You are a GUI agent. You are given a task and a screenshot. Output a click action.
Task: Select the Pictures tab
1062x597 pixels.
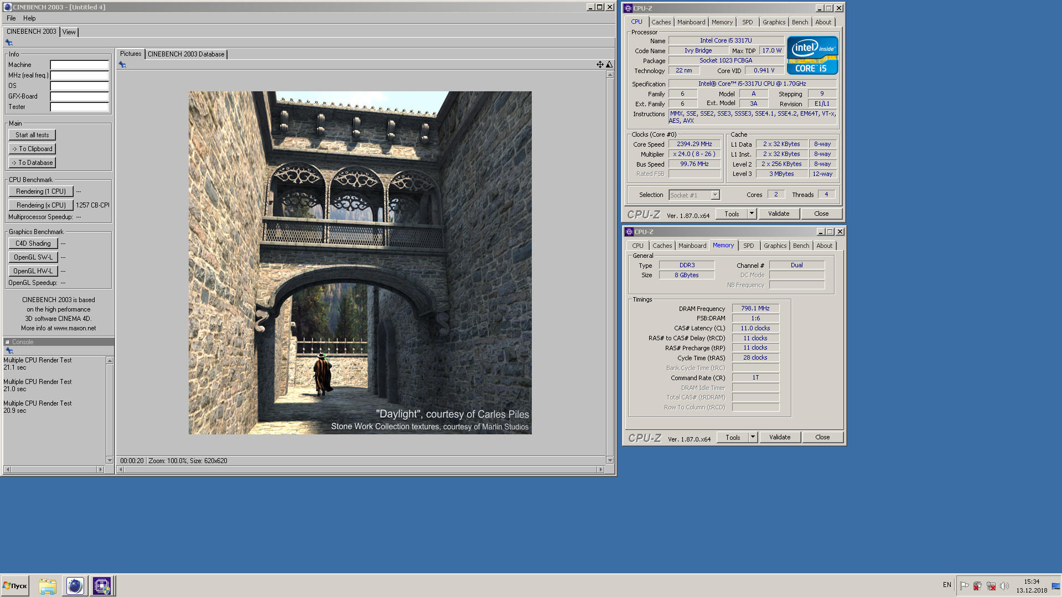click(131, 54)
